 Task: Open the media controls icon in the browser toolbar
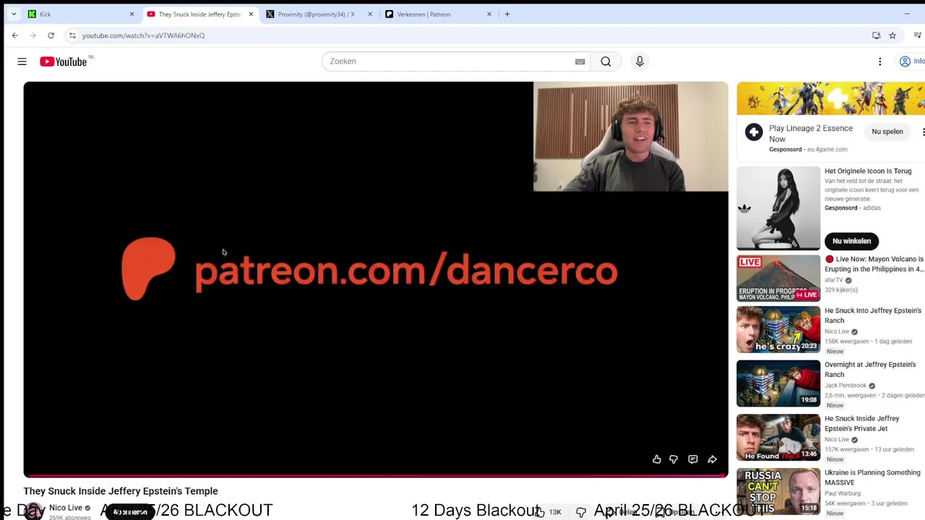click(x=918, y=35)
